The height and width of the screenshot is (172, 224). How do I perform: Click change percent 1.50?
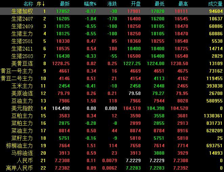91,101
